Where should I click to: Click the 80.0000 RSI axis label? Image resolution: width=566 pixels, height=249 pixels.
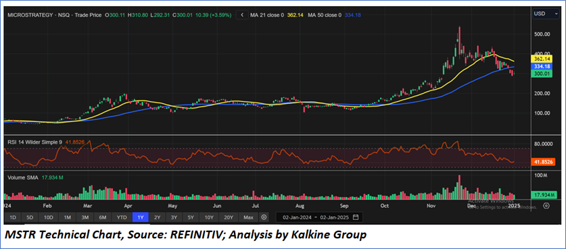coord(544,144)
